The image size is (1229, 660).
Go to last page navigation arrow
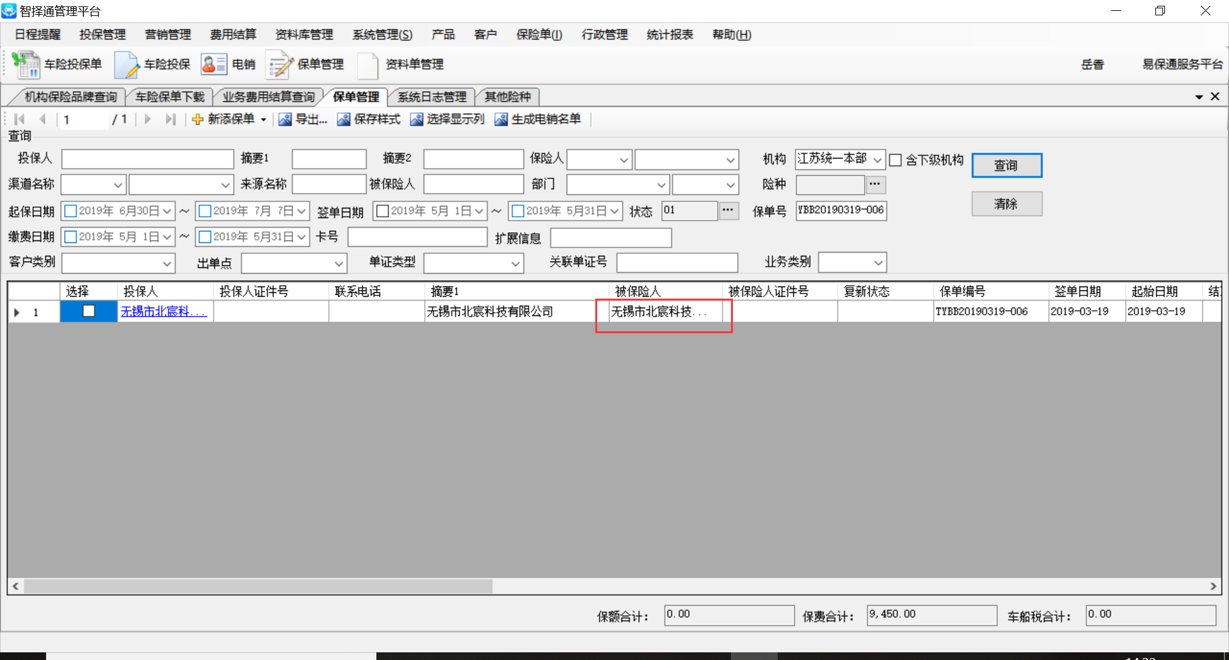(170, 119)
